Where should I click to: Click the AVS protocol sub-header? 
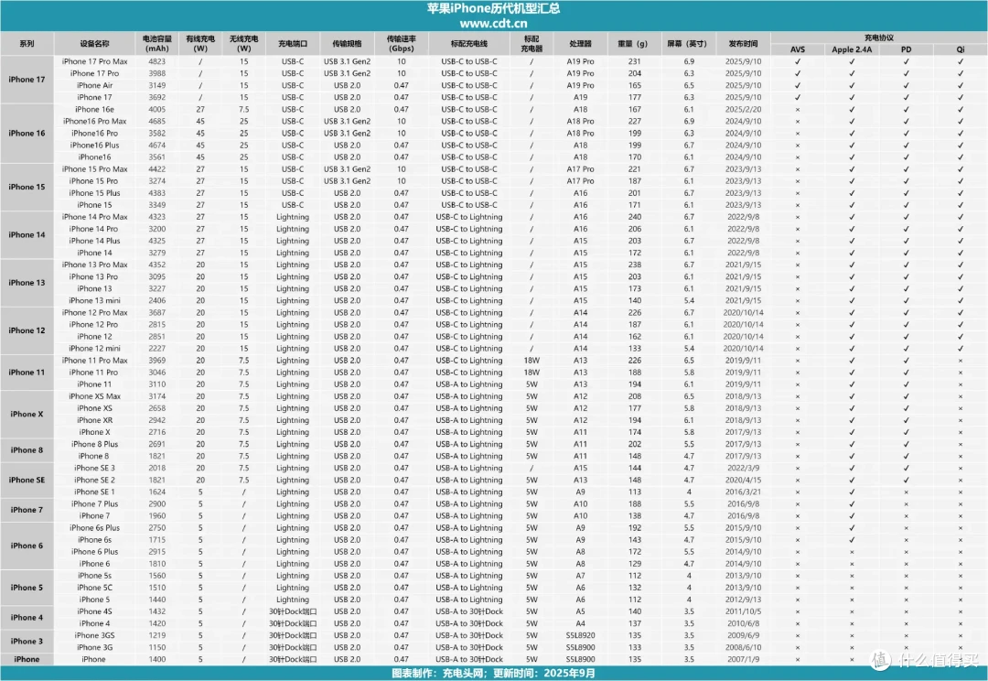tap(798, 49)
